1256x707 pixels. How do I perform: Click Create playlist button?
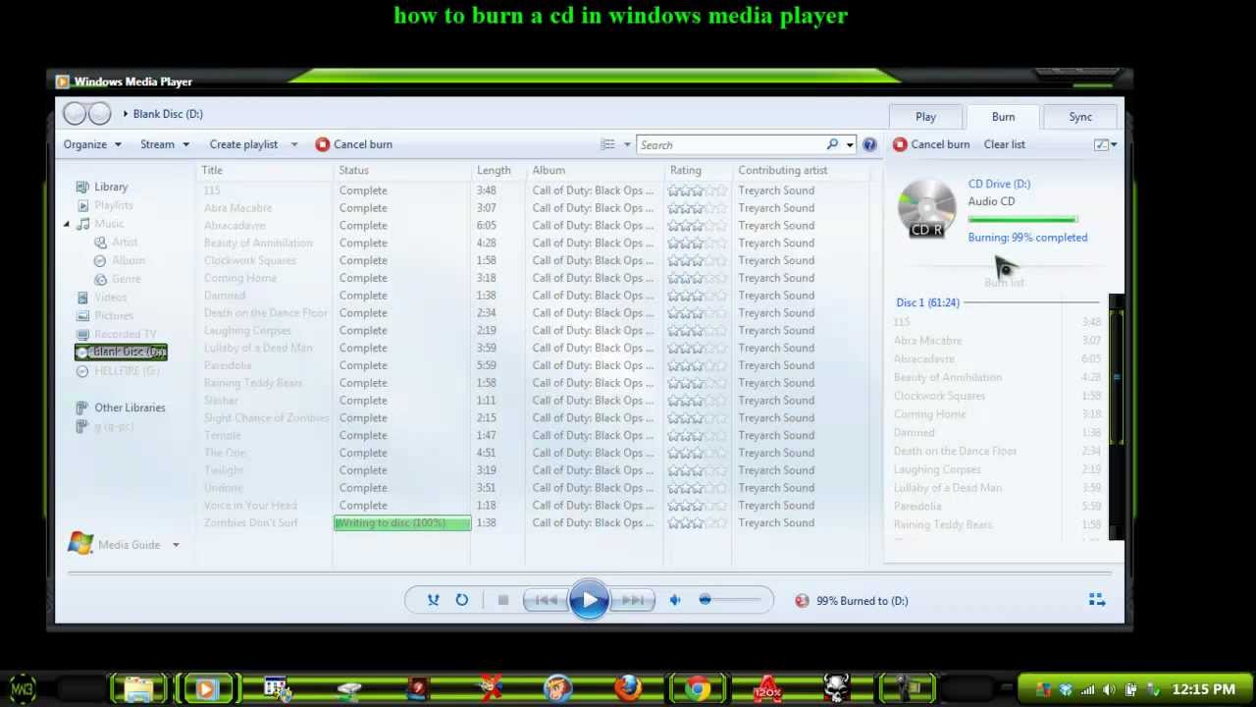tap(243, 144)
